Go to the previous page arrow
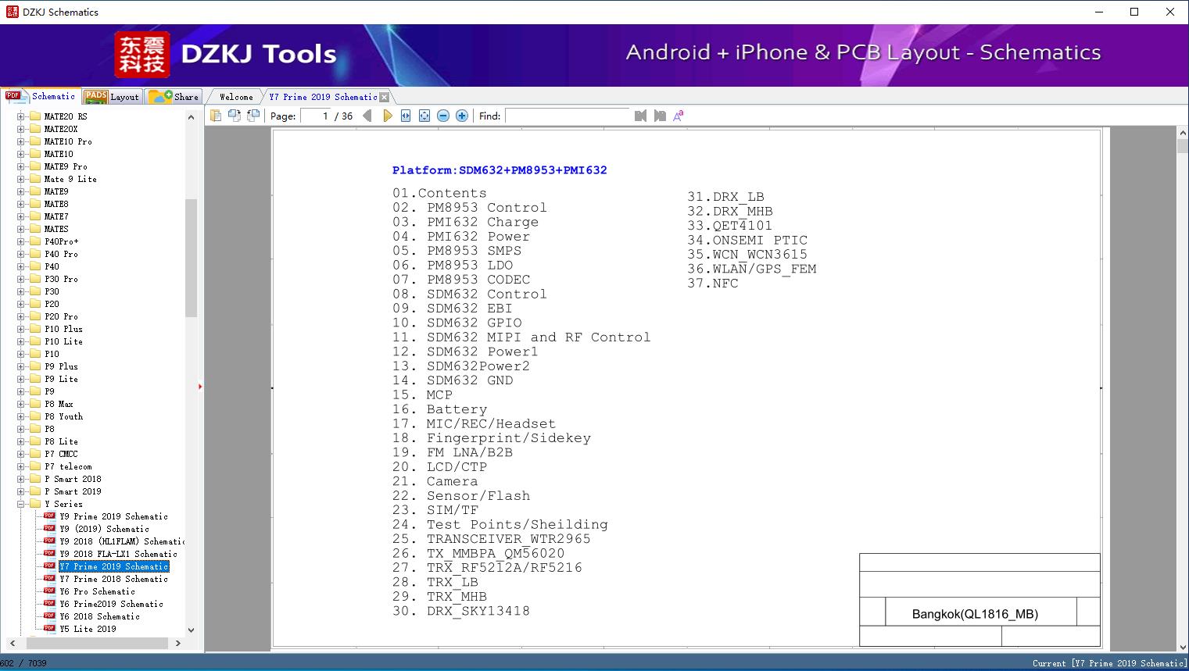The width and height of the screenshot is (1189, 671). point(367,116)
